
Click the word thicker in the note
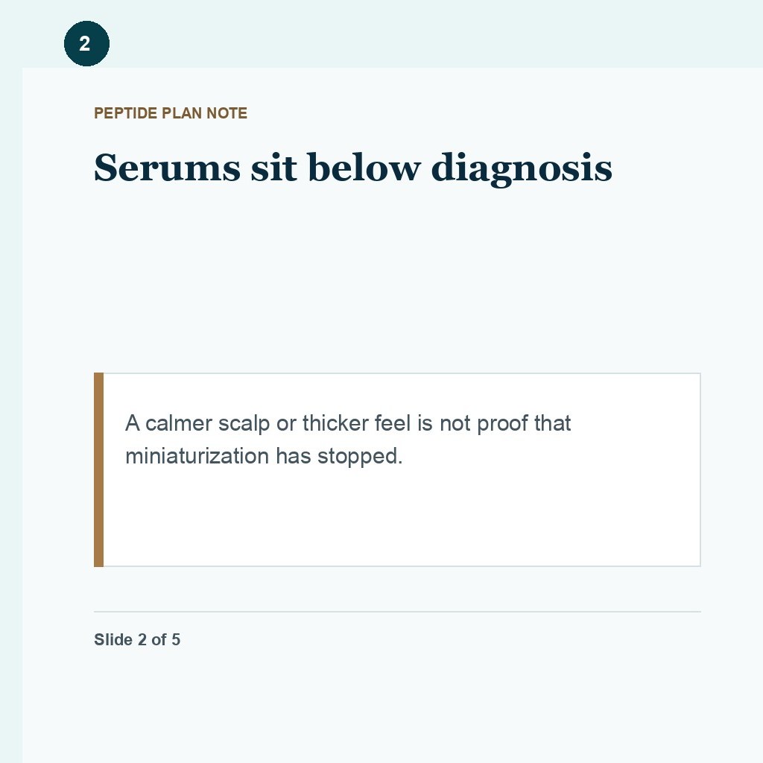335,423
